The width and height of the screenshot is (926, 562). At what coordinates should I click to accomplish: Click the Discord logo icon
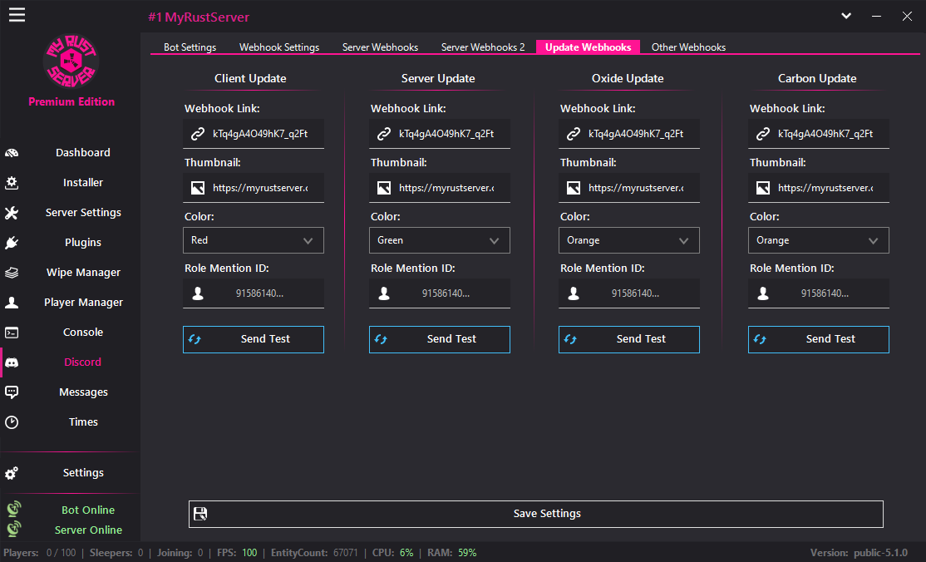[12, 362]
